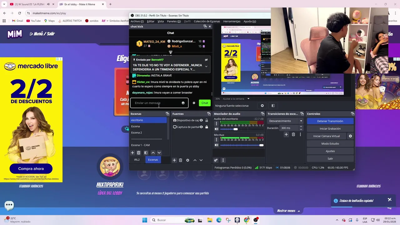Switch to IRL2 dock tab
The image size is (400, 225).
(137, 160)
